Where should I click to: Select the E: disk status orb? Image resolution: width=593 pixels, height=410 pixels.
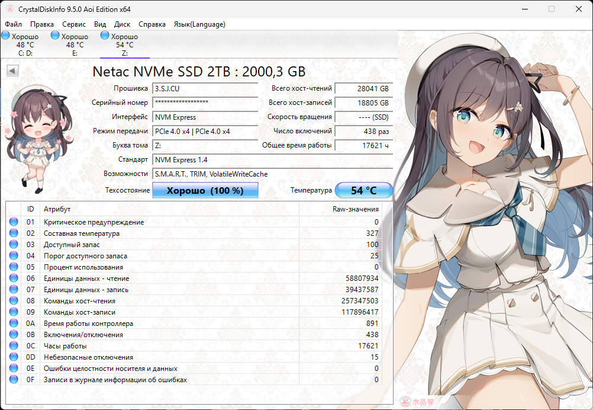(56, 36)
